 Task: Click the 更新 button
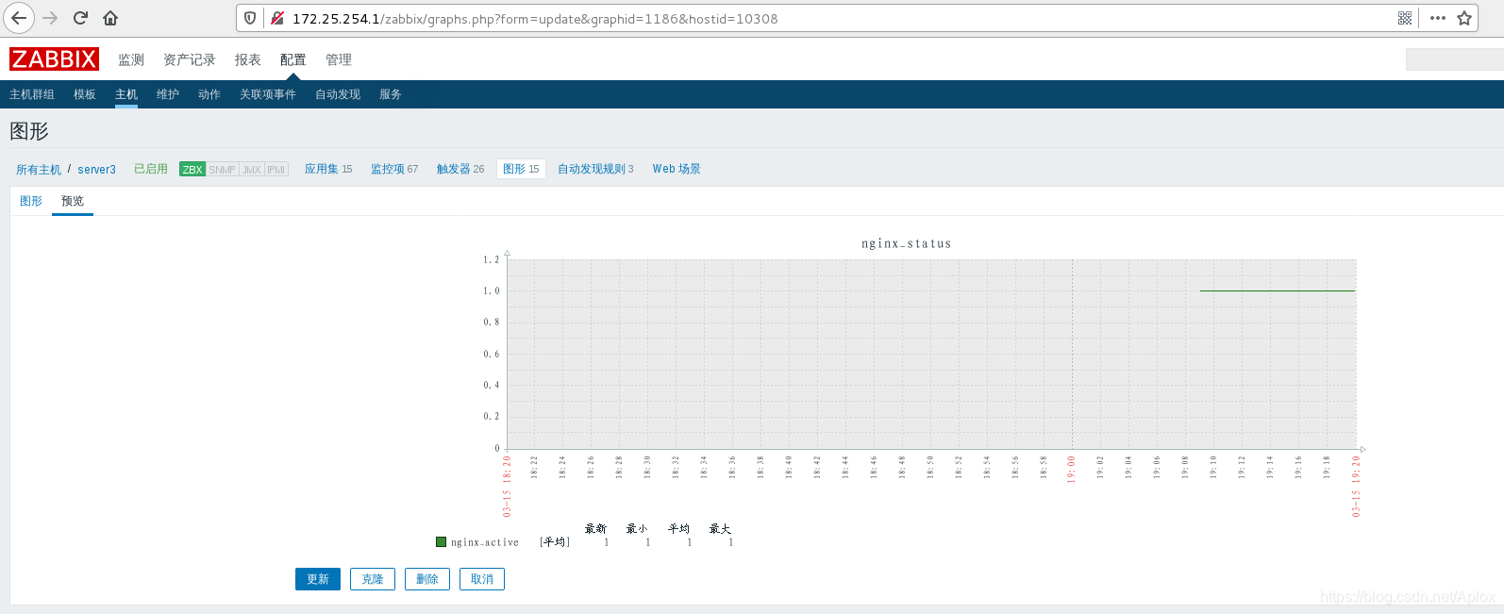coord(318,579)
